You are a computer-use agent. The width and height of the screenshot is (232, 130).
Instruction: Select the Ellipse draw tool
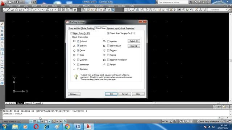pos(40,10)
